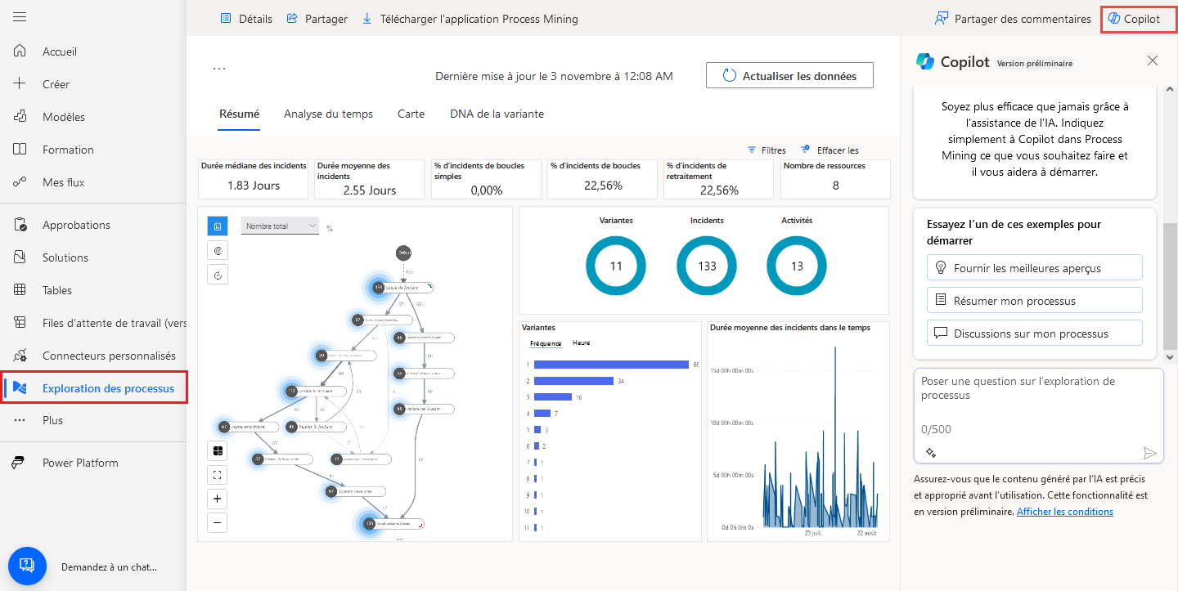Switch to the Analyse du temps tab

[x=328, y=114]
